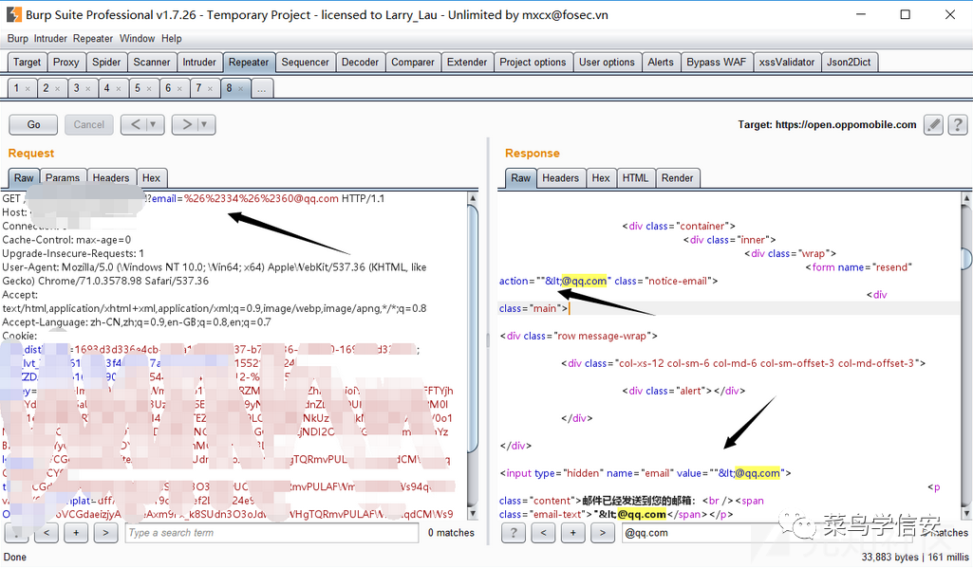Show request Params view
973x568 pixels.
[x=63, y=178]
